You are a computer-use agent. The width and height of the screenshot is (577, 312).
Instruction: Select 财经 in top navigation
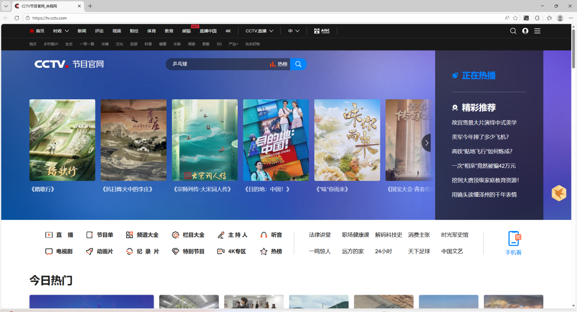[134, 31]
